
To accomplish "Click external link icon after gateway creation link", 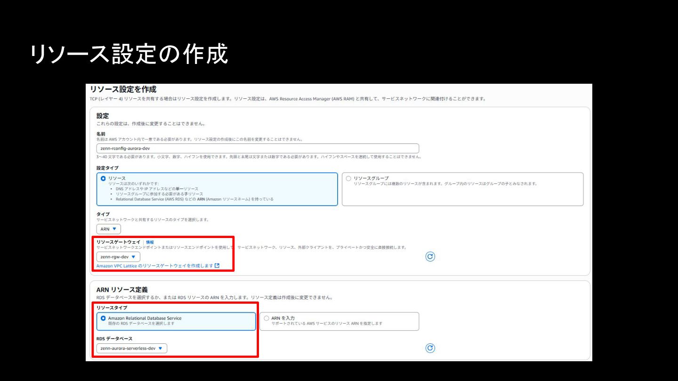I will pos(217,266).
